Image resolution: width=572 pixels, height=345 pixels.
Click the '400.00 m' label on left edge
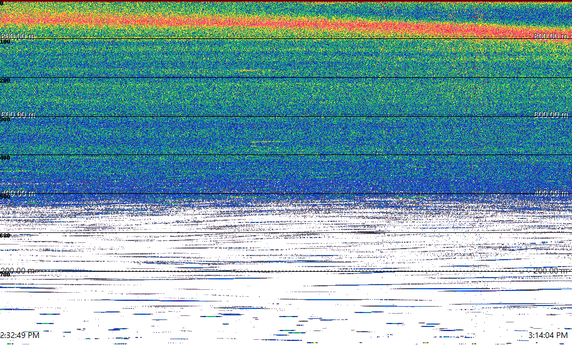[x=18, y=193]
